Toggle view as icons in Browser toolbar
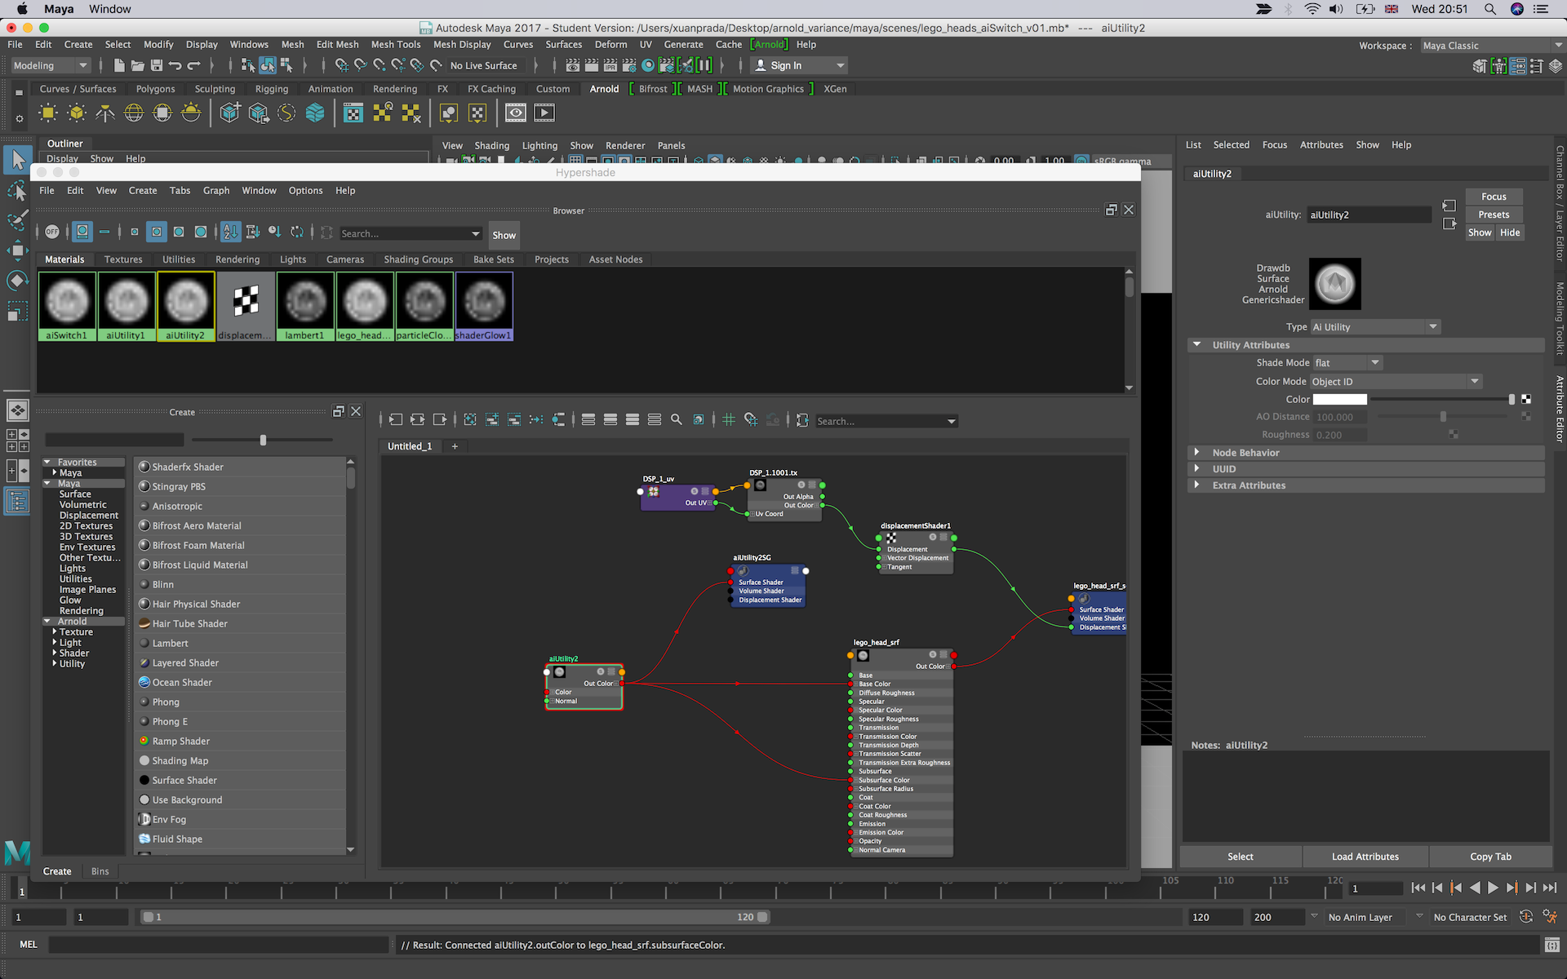Screen dimensions: 1567x979 click(82, 233)
